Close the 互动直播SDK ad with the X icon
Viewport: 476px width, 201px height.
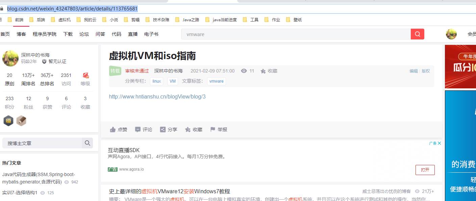click(x=440, y=143)
